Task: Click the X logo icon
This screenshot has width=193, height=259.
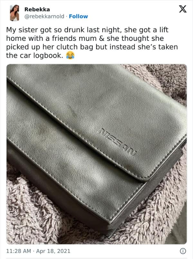Action: (183, 9)
